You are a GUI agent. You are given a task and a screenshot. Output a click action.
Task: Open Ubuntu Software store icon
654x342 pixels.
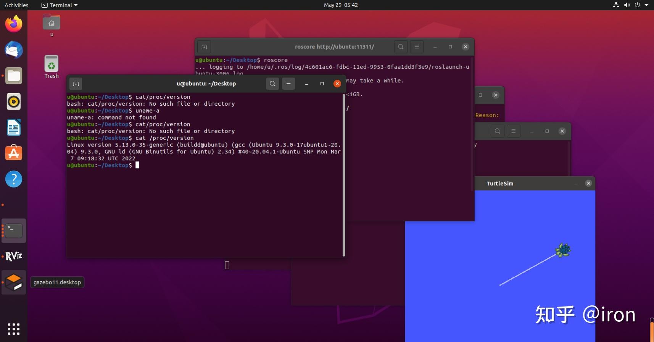(x=14, y=153)
